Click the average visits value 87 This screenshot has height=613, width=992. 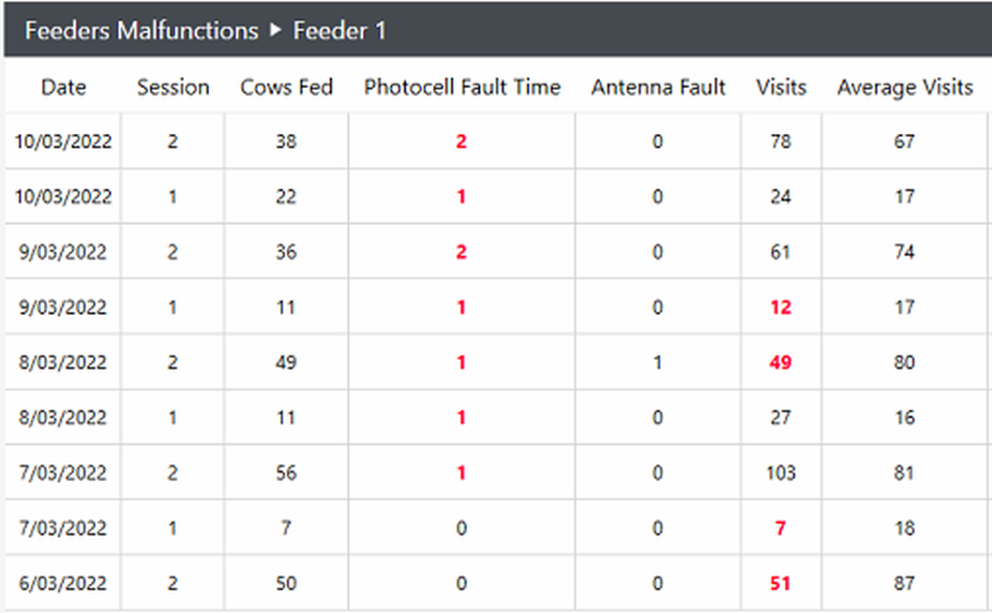coord(904,584)
